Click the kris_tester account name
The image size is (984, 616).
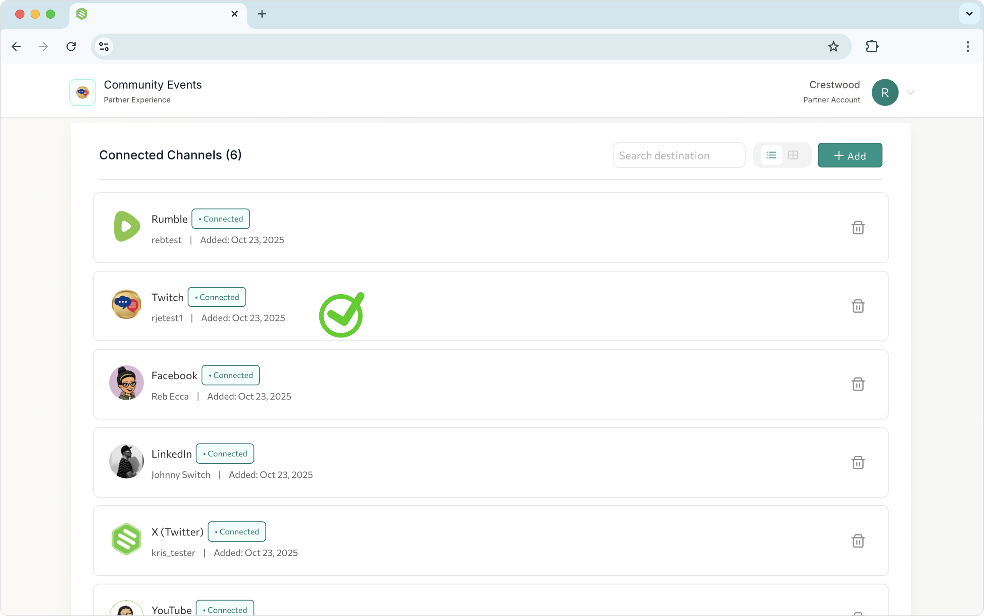pos(173,553)
